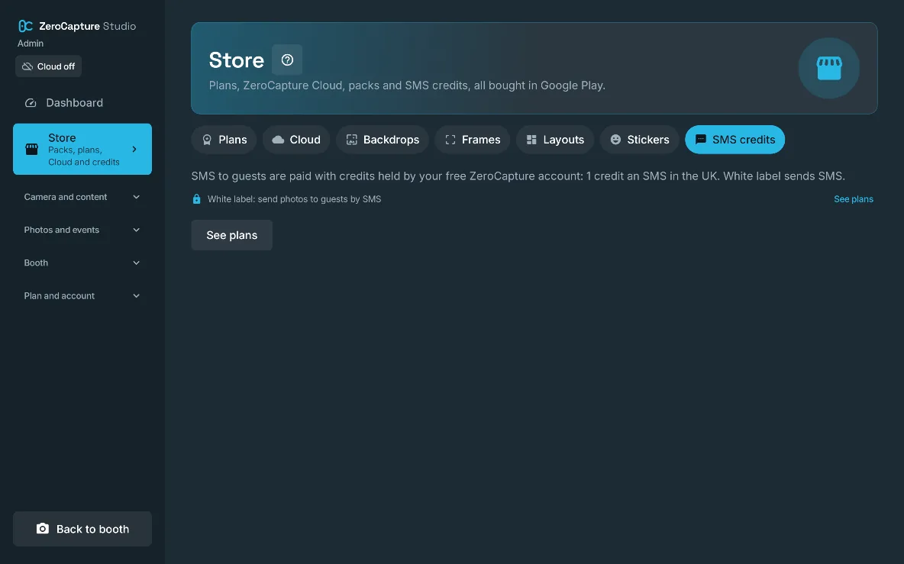Click the Back to booth button
The width and height of the screenshot is (904, 564).
click(x=82, y=528)
